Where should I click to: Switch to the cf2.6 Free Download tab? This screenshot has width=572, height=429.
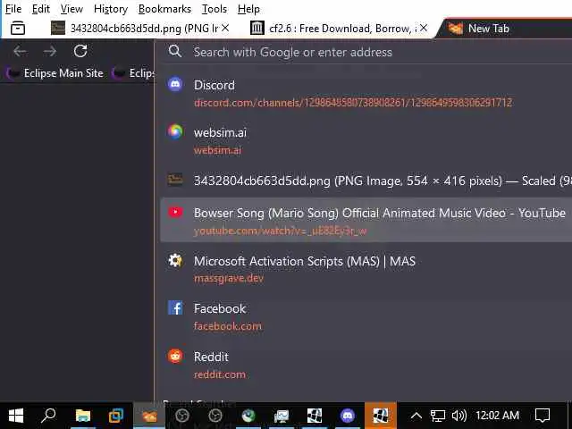(x=339, y=28)
